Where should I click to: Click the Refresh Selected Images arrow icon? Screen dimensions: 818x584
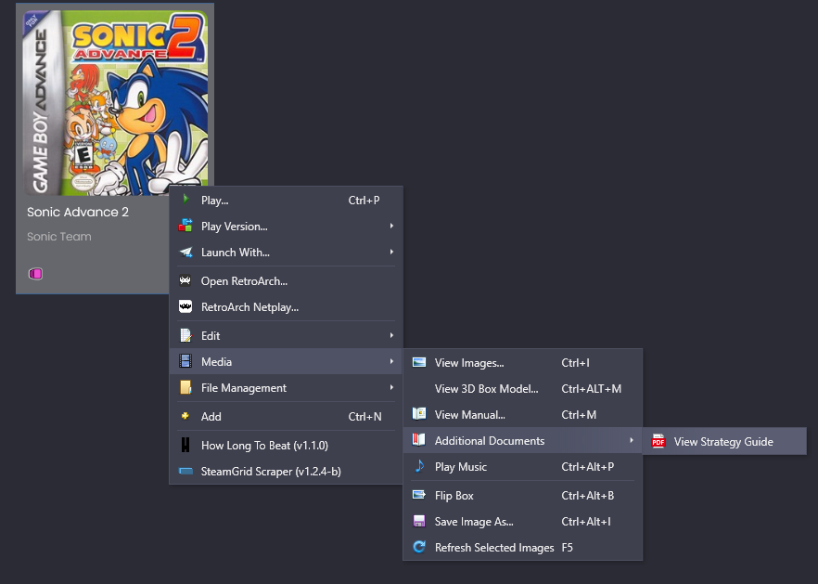(419, 546)
